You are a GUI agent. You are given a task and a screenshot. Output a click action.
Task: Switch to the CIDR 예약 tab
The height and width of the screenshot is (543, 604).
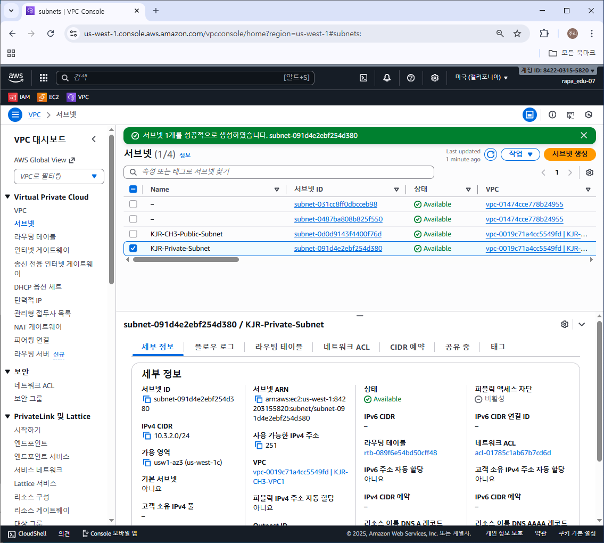pyautogui.click(x=407, y=347)
